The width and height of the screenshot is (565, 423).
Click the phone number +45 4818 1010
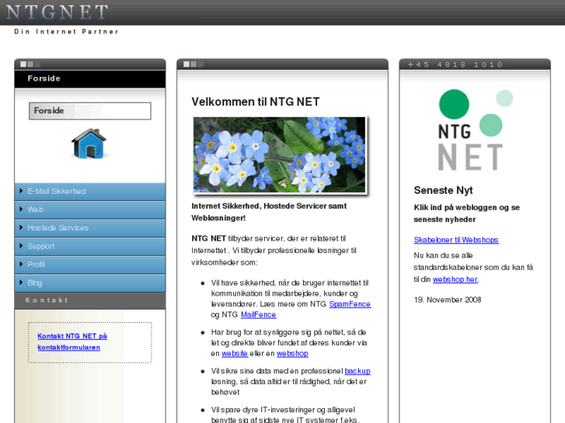(x=455, y=64)
